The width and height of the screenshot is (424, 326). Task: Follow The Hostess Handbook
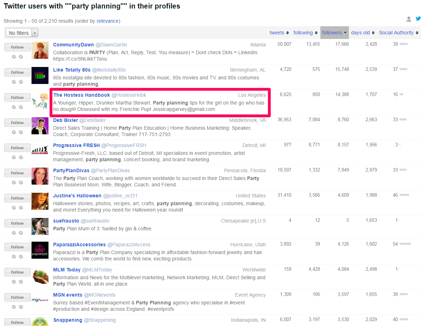click(x=17, y=97)
